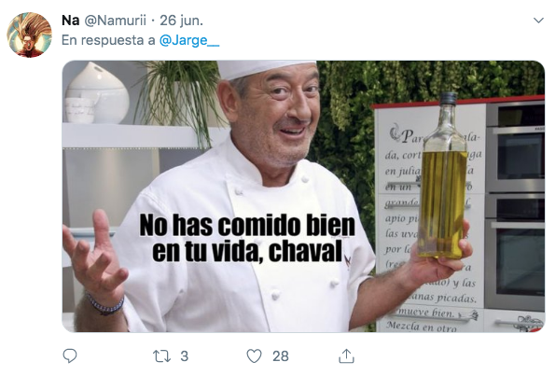Open the tweet date 26 jun.
Screen dimensions: 555x376
tap(181, 21)
